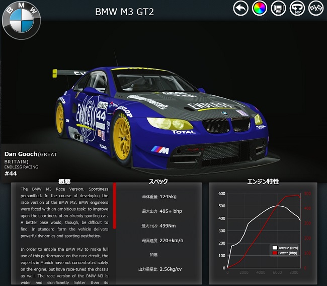Viewport: 327px width, 286px height.
Task: Click the 270+km/h top speed value
Action: (x=172, y=241)
